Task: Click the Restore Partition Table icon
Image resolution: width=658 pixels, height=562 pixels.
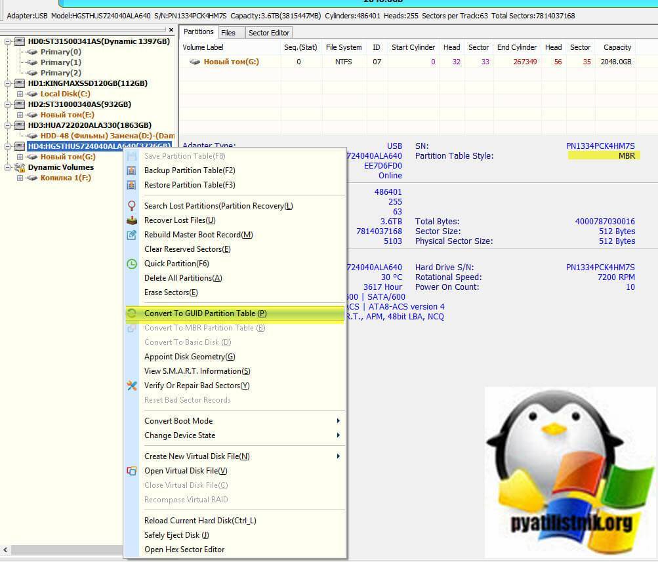Action: [132, 185]
